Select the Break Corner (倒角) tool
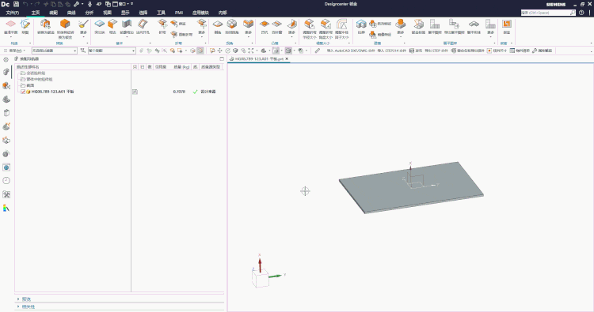Screen dimensions: 594x312 click(x=218, y=26)
